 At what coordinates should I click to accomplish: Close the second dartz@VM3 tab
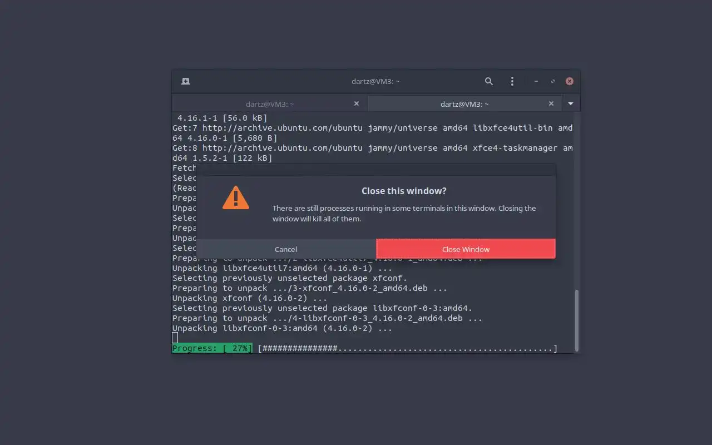[x=551, y=103]
